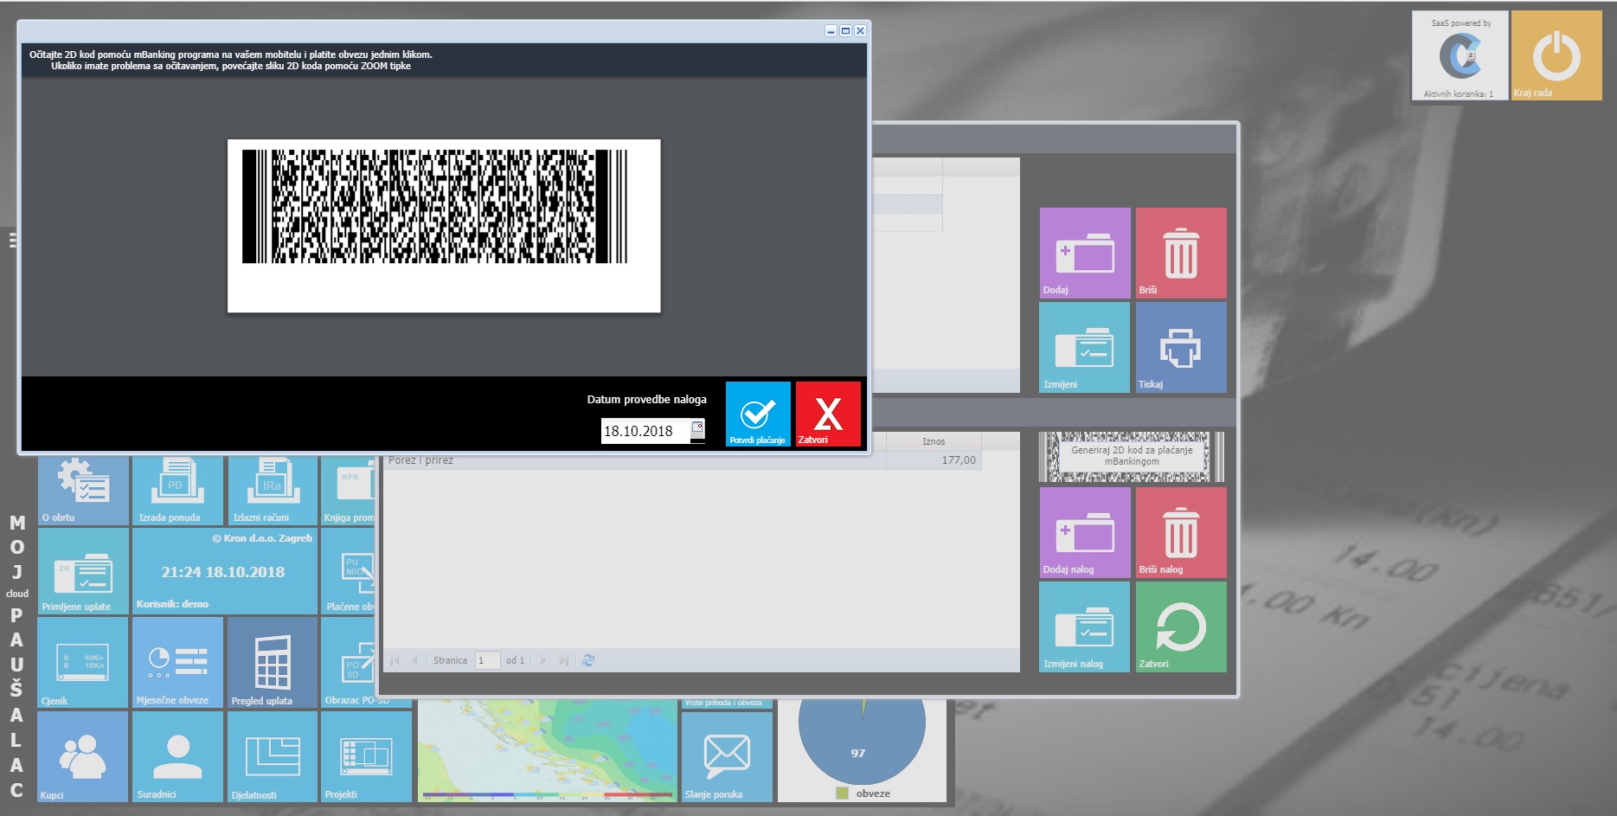The image size is (1617, 816).
Task: Edit the Datum provedbe naloga date field
Action: pyautogui.click(x=645, y=431)
